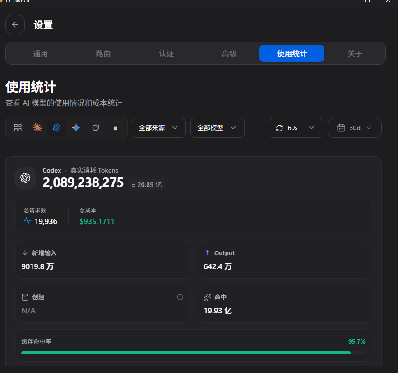The width and height of the screenshot is (398, 373).
Task: Switch to the 关于 tab
Action: click(355, 54)
